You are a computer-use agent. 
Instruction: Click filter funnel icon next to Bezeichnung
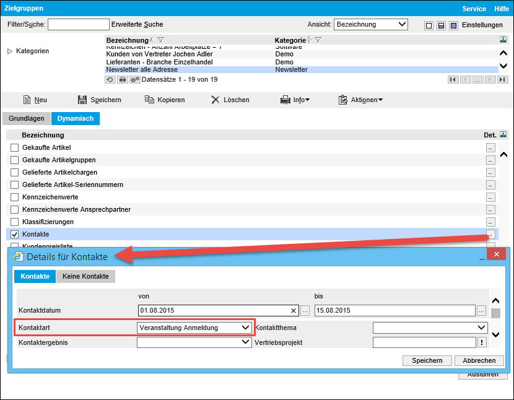coord(160,40)
